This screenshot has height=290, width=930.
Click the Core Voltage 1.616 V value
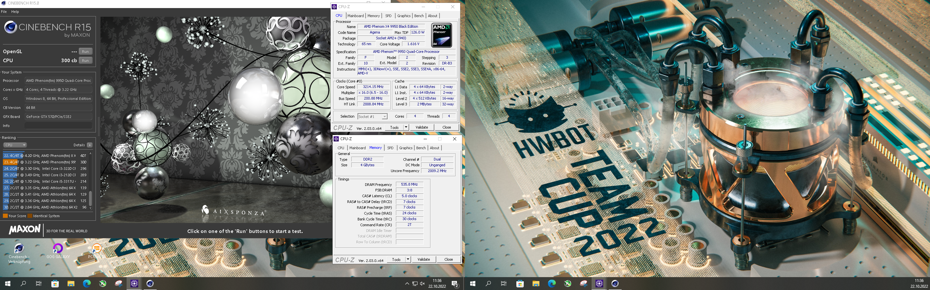point(413,44)
